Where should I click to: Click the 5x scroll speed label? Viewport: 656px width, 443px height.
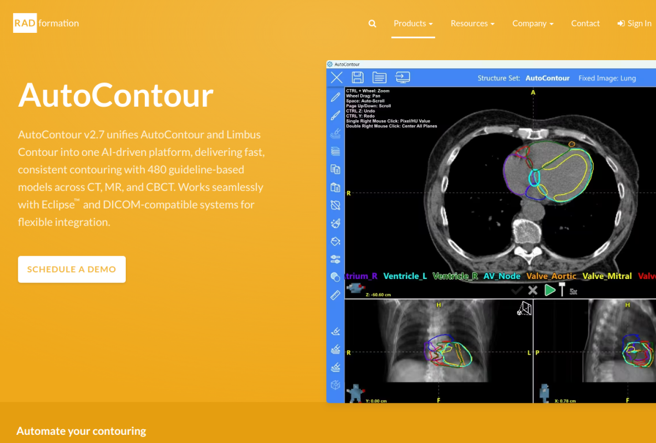pos(573,292)
